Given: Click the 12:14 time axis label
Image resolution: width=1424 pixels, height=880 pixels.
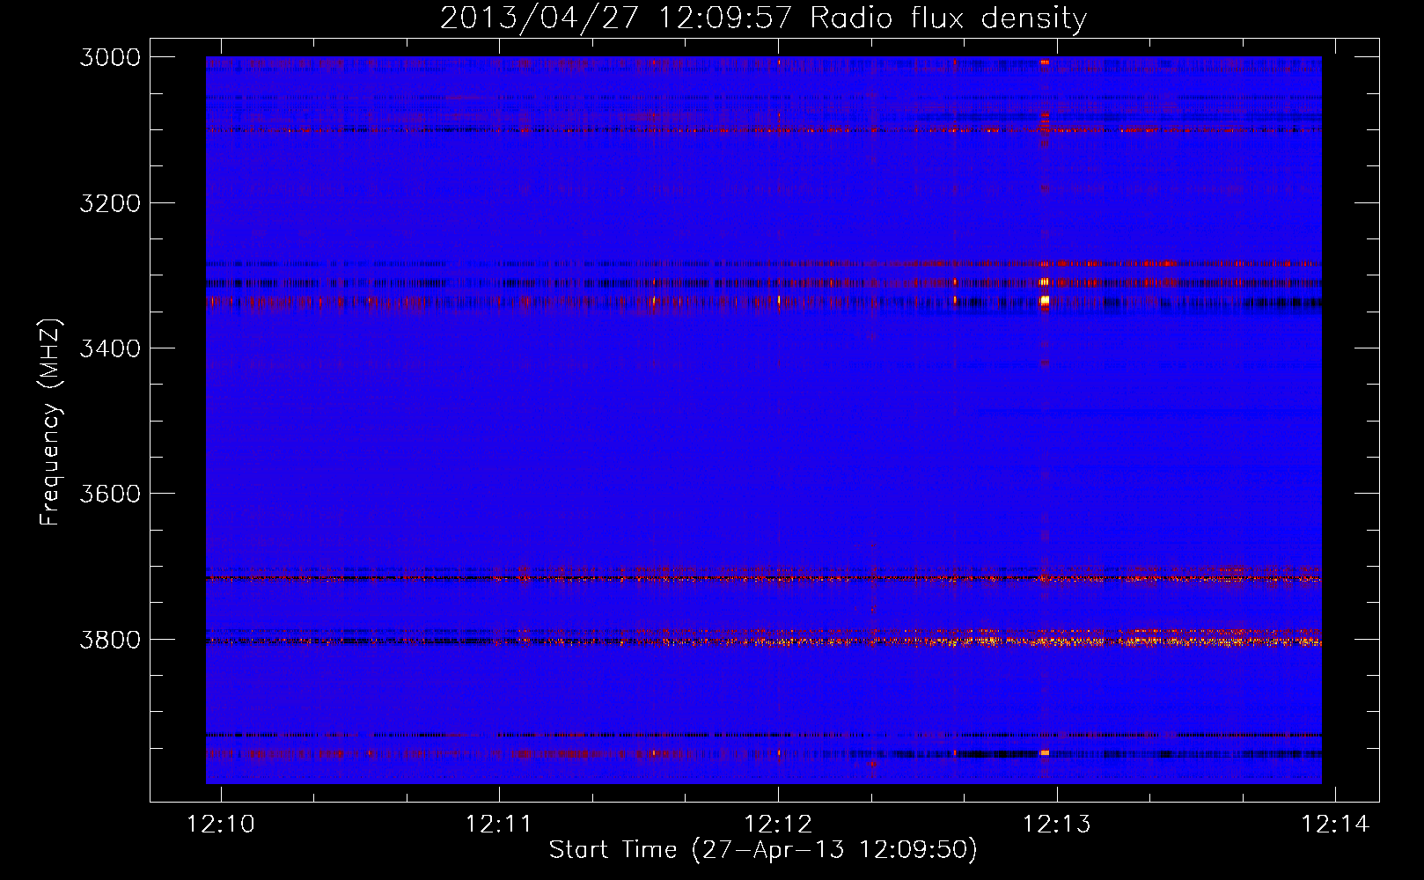Looking at the screenshot, I should pyautogui.click(x=1335, y=824).
